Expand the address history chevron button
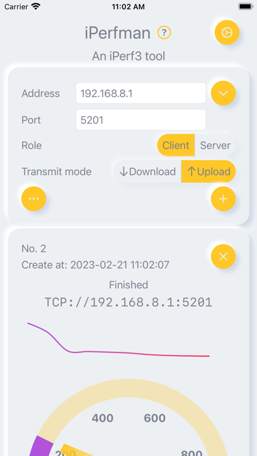This screenshot has width=257, height=456. click(x=224, y=93)
